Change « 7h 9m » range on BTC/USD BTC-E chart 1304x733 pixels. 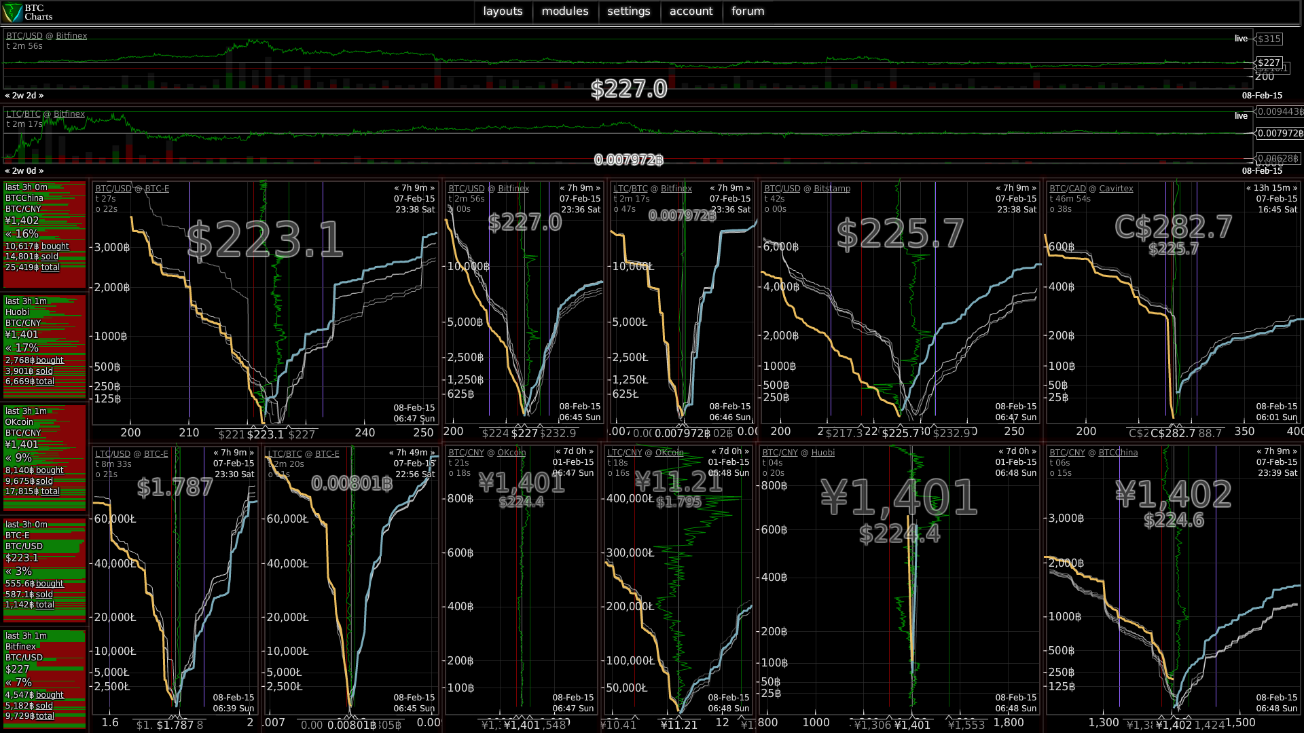click(x=414, y=189)
